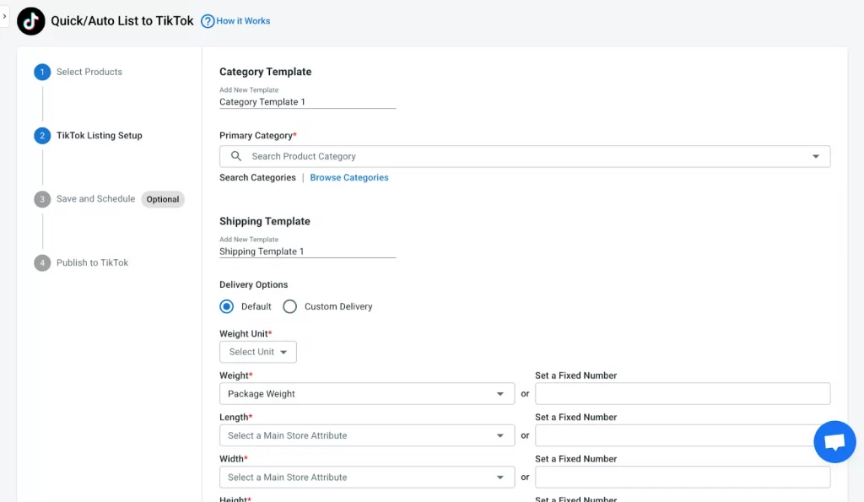Viewport: 864px width, 502px height.
Task: Click the How it Works help icon
Action: (208, 21)
